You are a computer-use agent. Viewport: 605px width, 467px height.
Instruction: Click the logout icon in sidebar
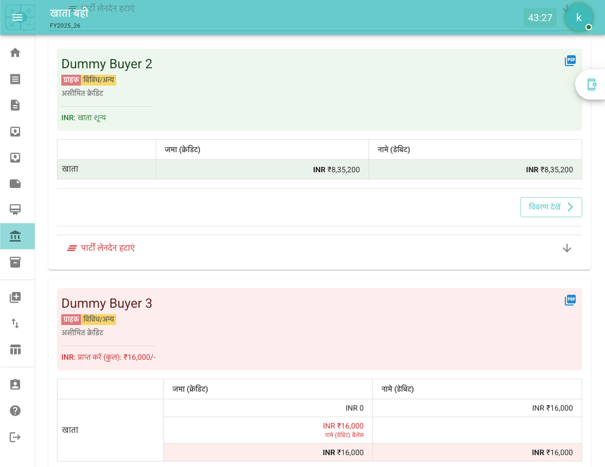[15, 437]
